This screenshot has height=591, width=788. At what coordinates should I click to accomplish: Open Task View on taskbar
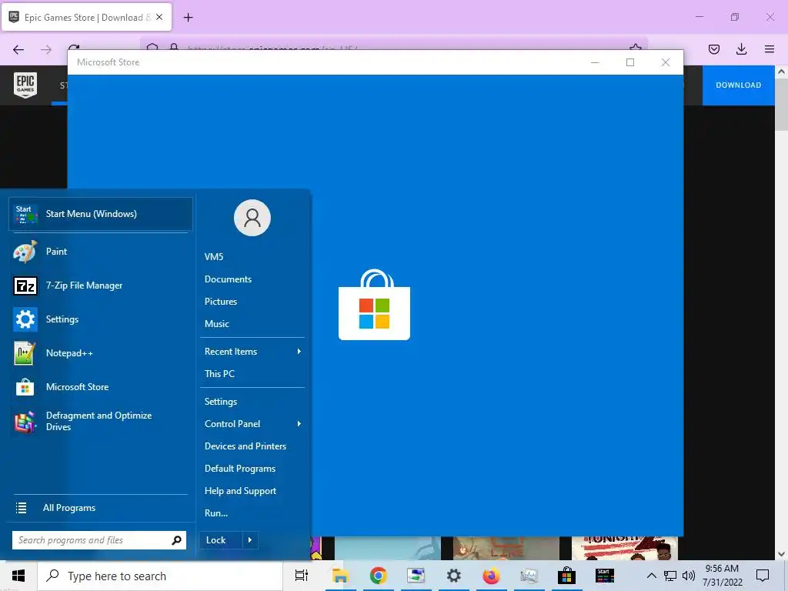302,576
